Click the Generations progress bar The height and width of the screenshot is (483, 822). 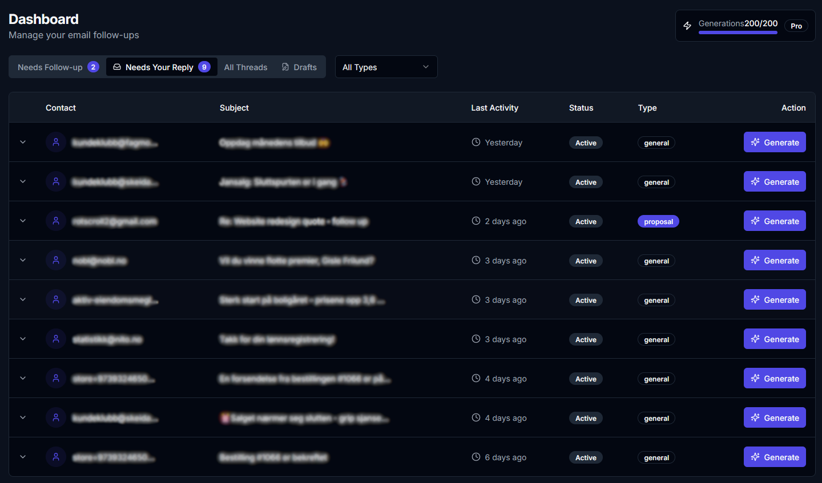pyautogui.click(x=738, y=33)
